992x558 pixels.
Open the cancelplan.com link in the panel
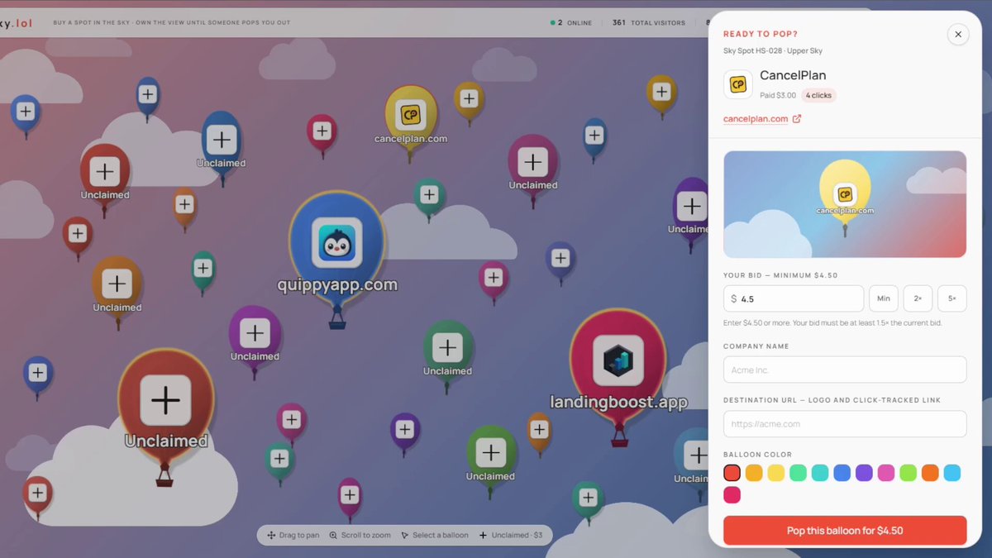tap(756, 119)
